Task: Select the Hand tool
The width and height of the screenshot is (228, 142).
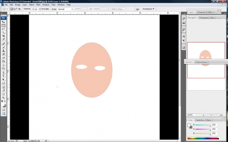Action: pos(3,94)
